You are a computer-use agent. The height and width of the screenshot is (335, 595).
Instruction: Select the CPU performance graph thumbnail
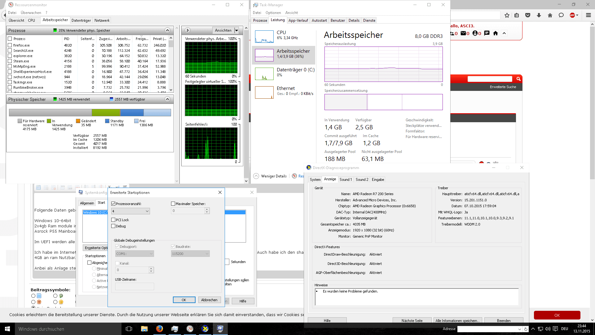pyautogui.click(x=264, y=37)
